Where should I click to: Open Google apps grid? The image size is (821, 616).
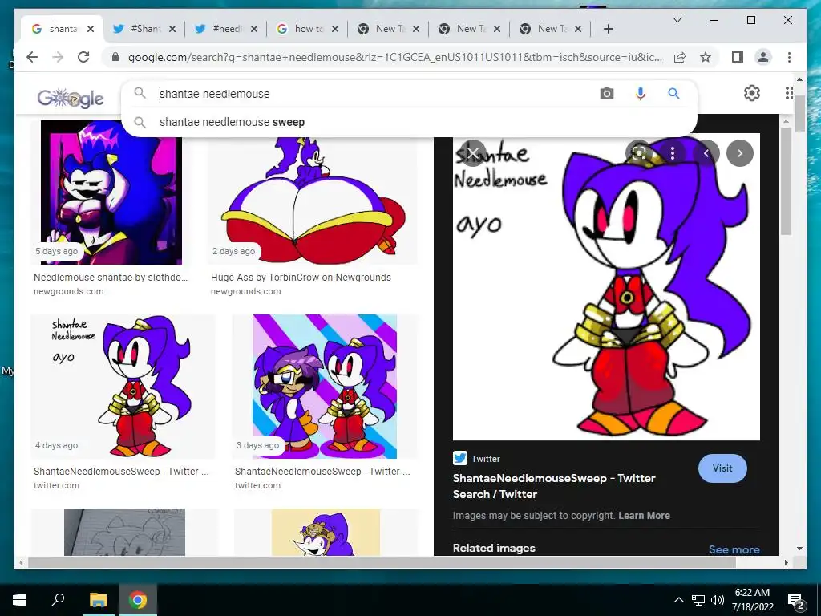pyautogui.click(x=789, y=93)
